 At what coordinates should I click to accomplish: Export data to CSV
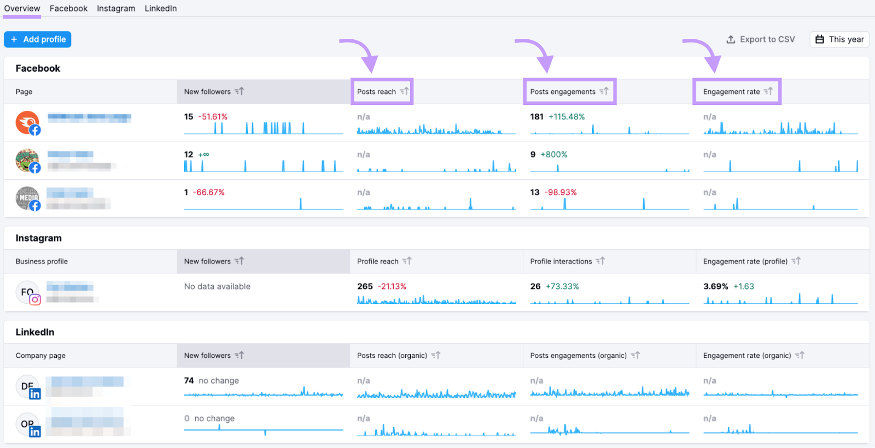coord(760,39)
